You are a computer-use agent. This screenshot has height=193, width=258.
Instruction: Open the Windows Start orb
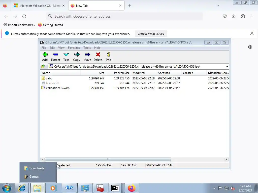pos(7,188)
